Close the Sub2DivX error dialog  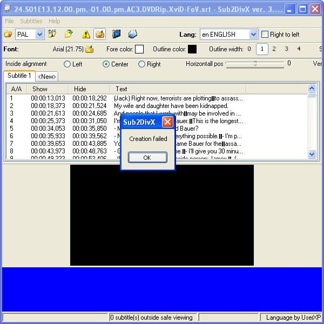(x=167, y=122)
